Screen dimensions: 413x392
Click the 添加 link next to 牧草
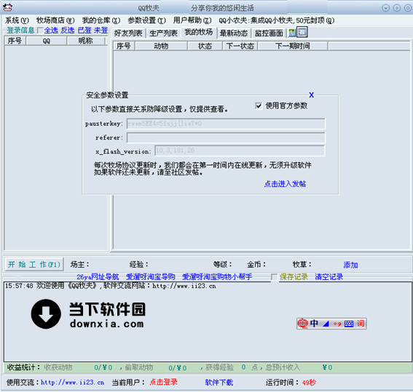350,265
